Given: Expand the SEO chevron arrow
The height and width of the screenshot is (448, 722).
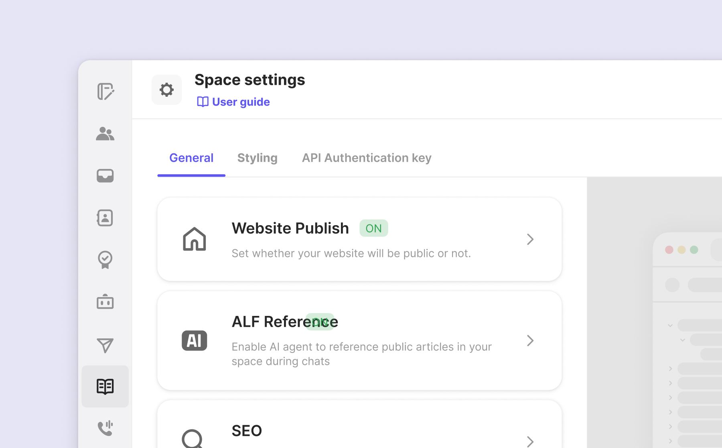Looking at the screenshot, I should (x=530, y=442).
